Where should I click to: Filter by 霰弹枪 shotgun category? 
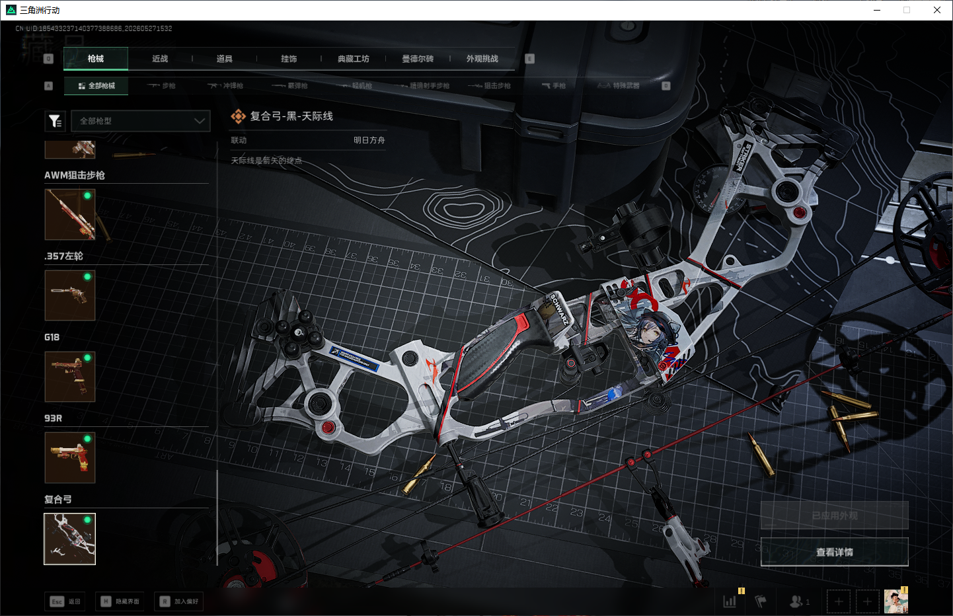click(x=290, y=86)
